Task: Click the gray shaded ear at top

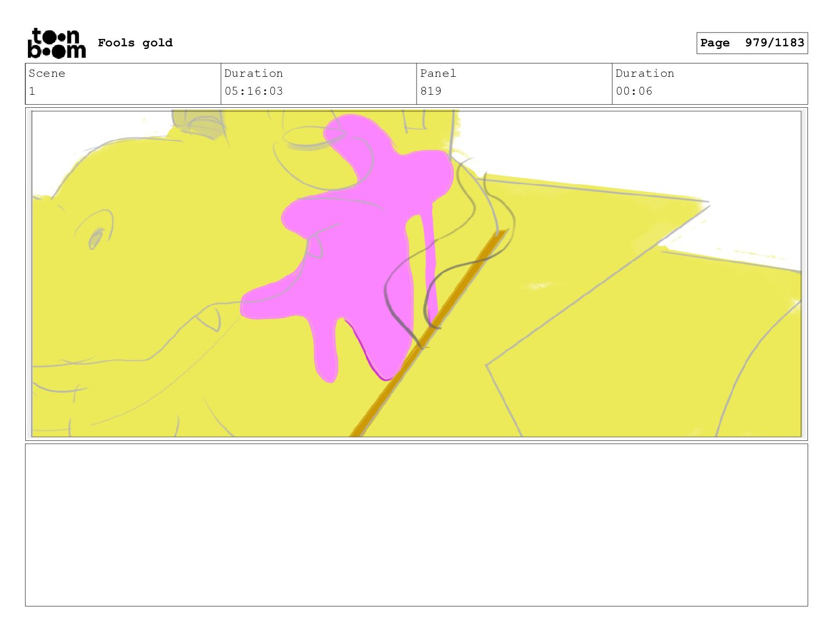Action: click(197, 124)
